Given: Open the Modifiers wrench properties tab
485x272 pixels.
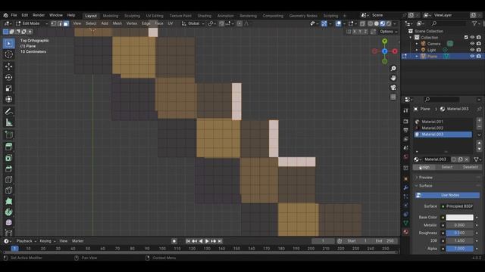Looking at the screenshot, I should point(406,187).
